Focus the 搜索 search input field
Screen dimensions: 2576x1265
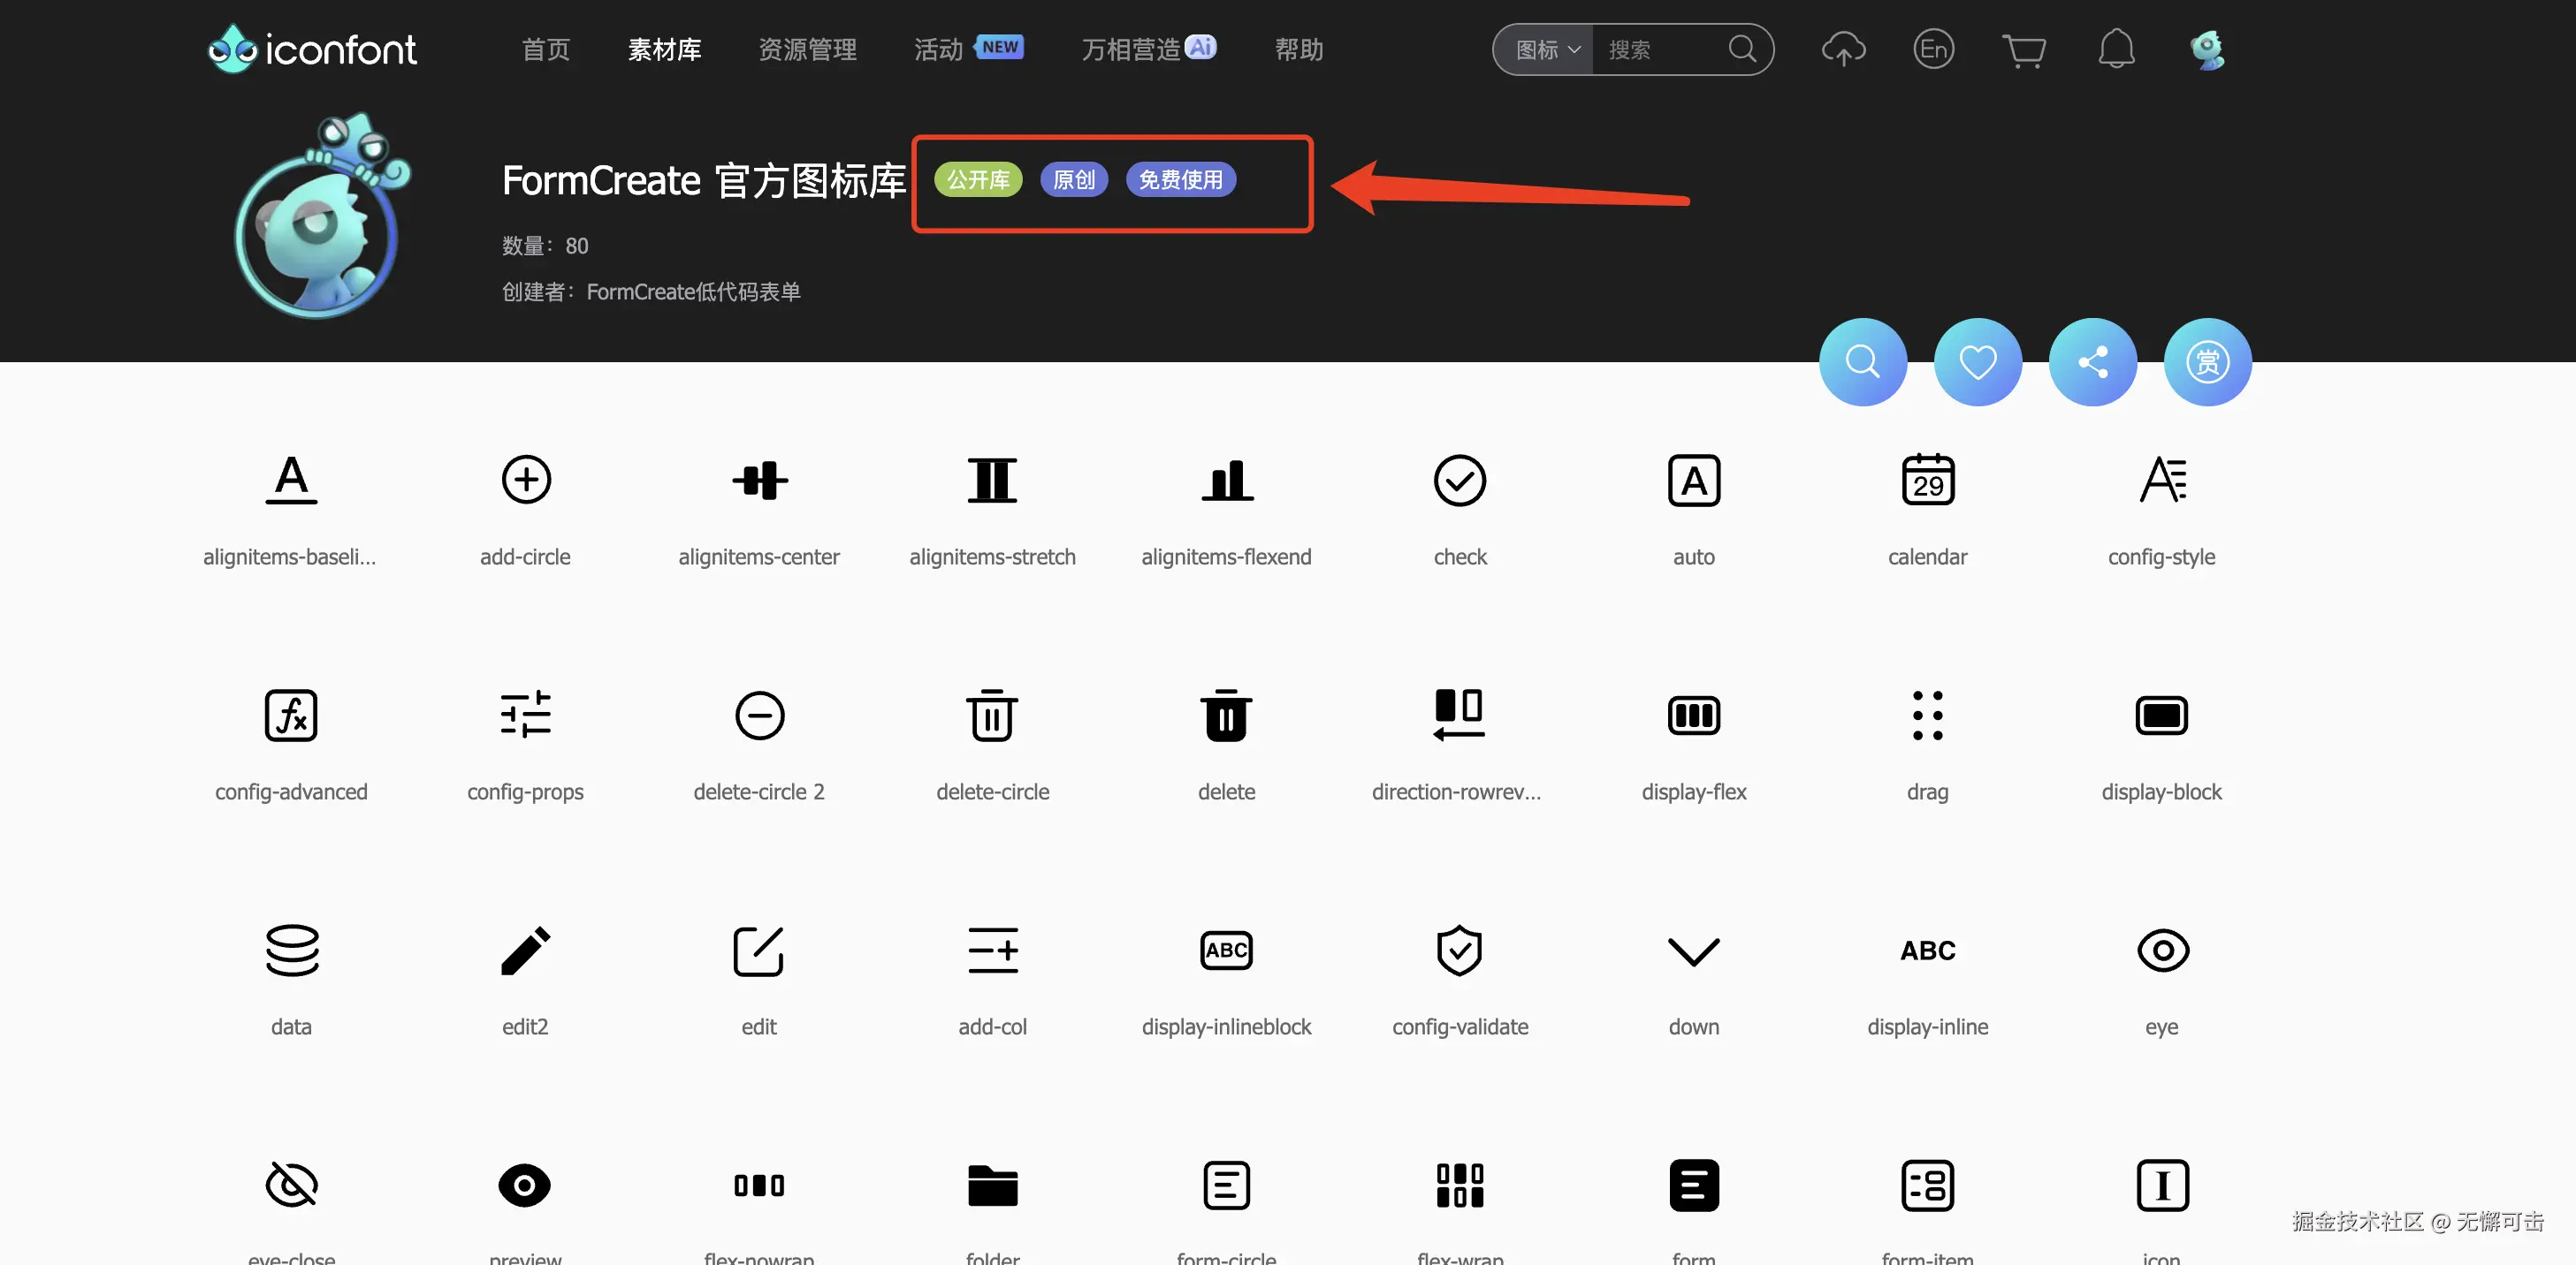[1660, 50]
